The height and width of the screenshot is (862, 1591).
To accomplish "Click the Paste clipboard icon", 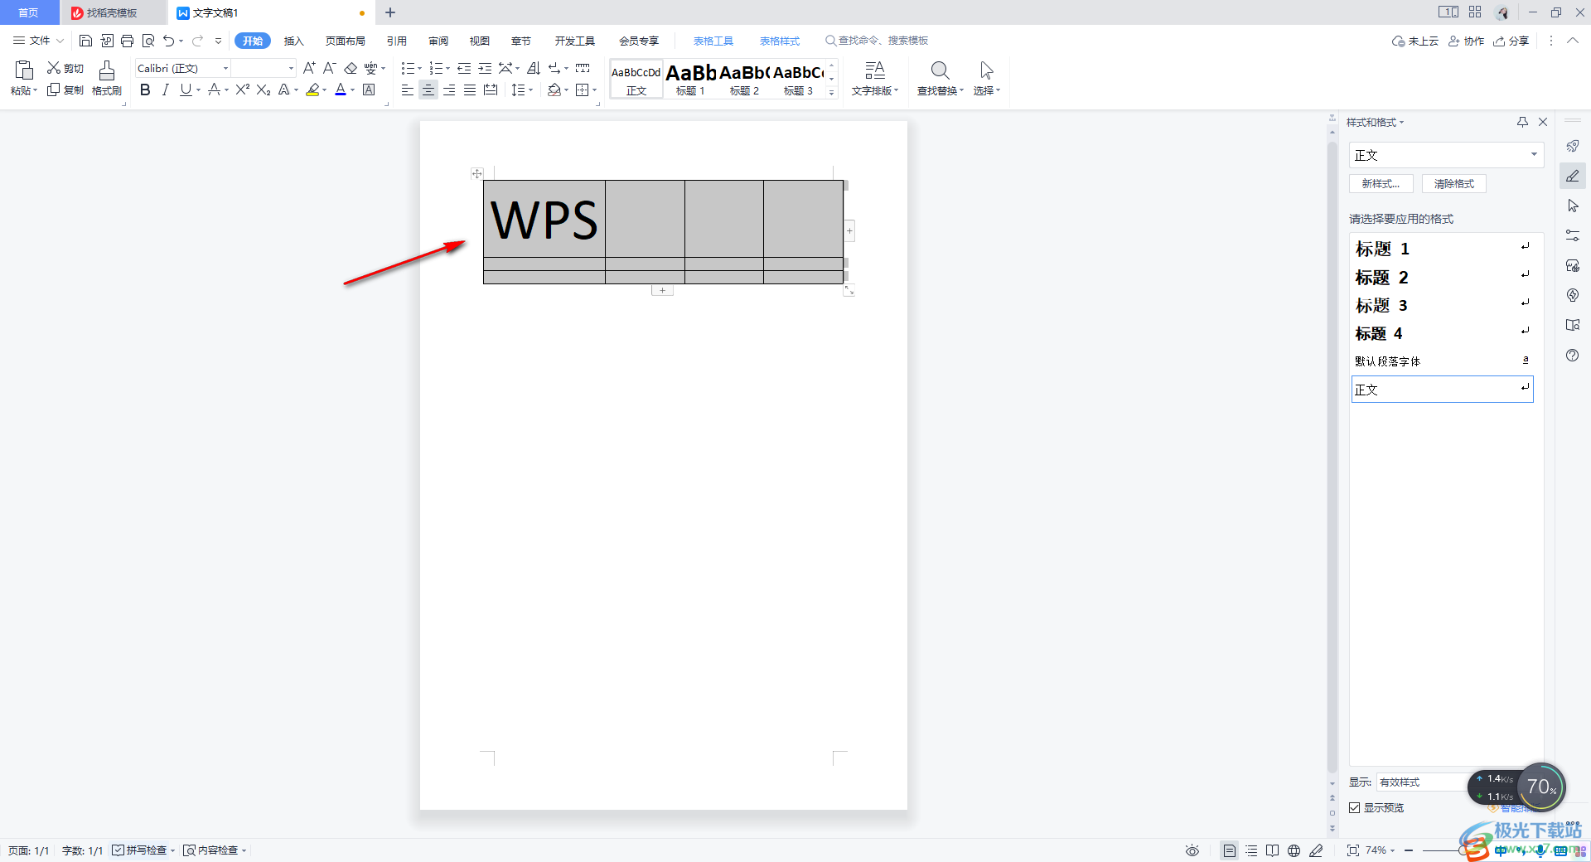I will coord(24,70).
